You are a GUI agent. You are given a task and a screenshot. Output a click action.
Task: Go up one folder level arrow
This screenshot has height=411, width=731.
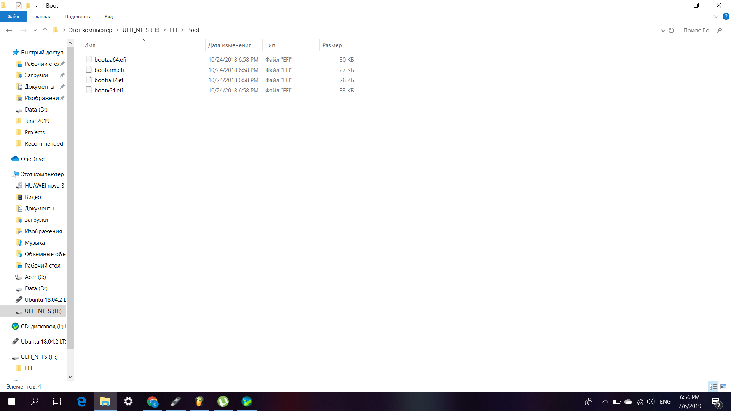tap(45, 30)
